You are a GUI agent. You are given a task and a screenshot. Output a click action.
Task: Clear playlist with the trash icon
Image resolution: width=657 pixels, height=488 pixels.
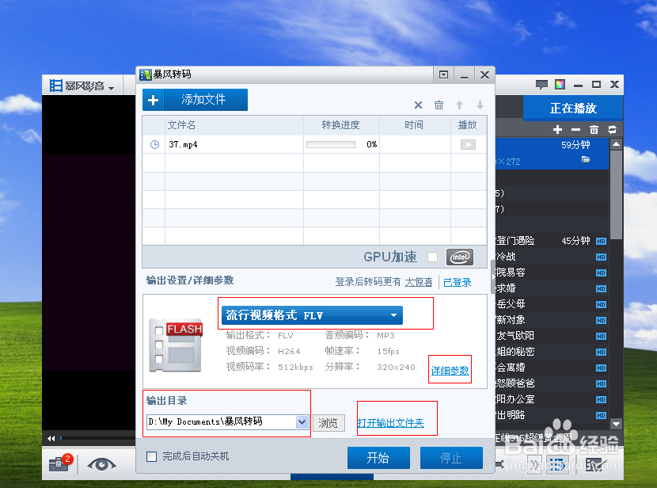coord(594,130)
